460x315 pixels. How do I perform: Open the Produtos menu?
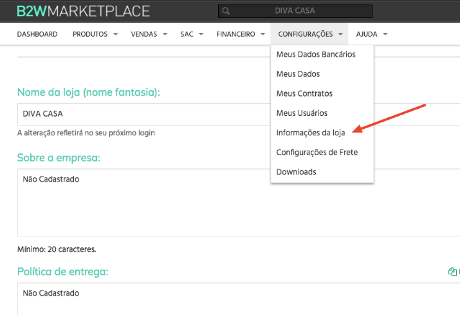pyautogui.click(x=95, y=34)
